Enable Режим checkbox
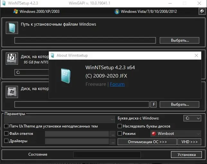The width and height of the screenshot is (207, 164). point(120,133)
